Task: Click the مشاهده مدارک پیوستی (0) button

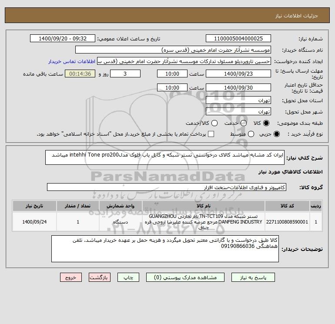Action: (185, 277)
